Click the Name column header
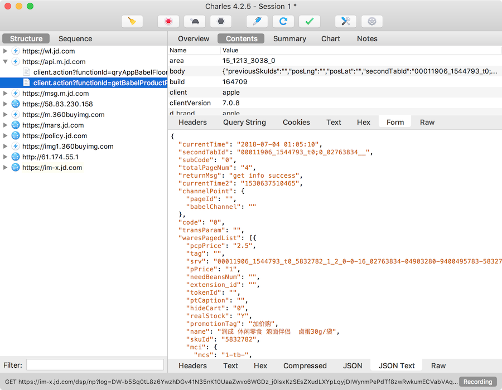Screen dimensions: 502x390 (194, 50)
